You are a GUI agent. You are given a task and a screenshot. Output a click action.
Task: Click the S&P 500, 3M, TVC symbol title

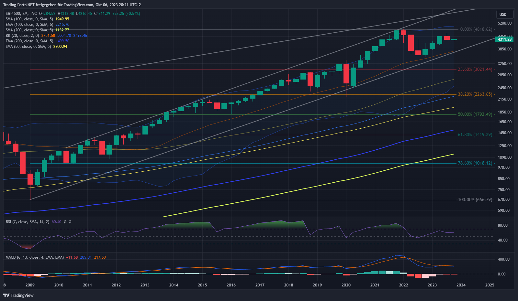pyautogui.click(x=21, y=14)
